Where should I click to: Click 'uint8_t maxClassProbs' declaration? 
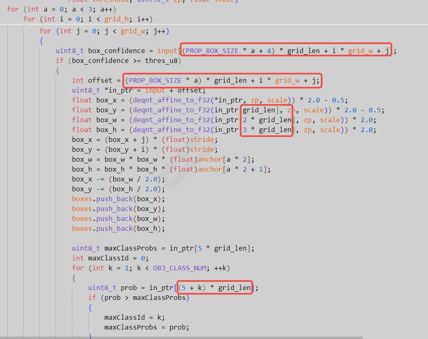pos(114,248)
